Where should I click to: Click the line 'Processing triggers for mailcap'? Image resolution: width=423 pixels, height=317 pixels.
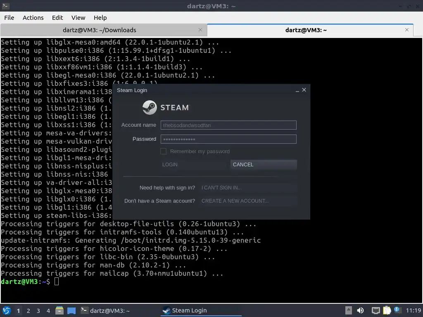click(112, 273)
